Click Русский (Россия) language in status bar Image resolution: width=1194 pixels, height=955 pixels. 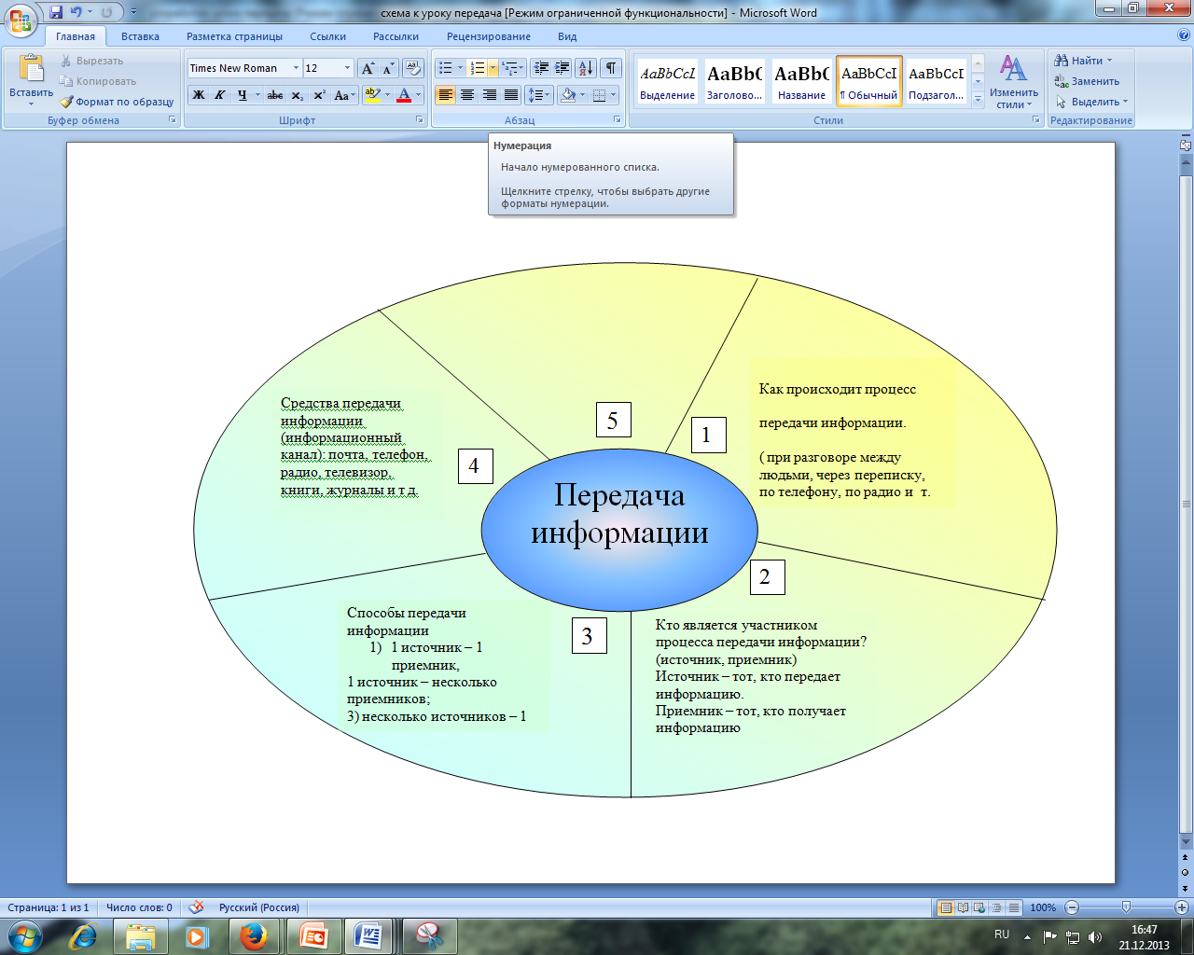click(x=259, y=907)
